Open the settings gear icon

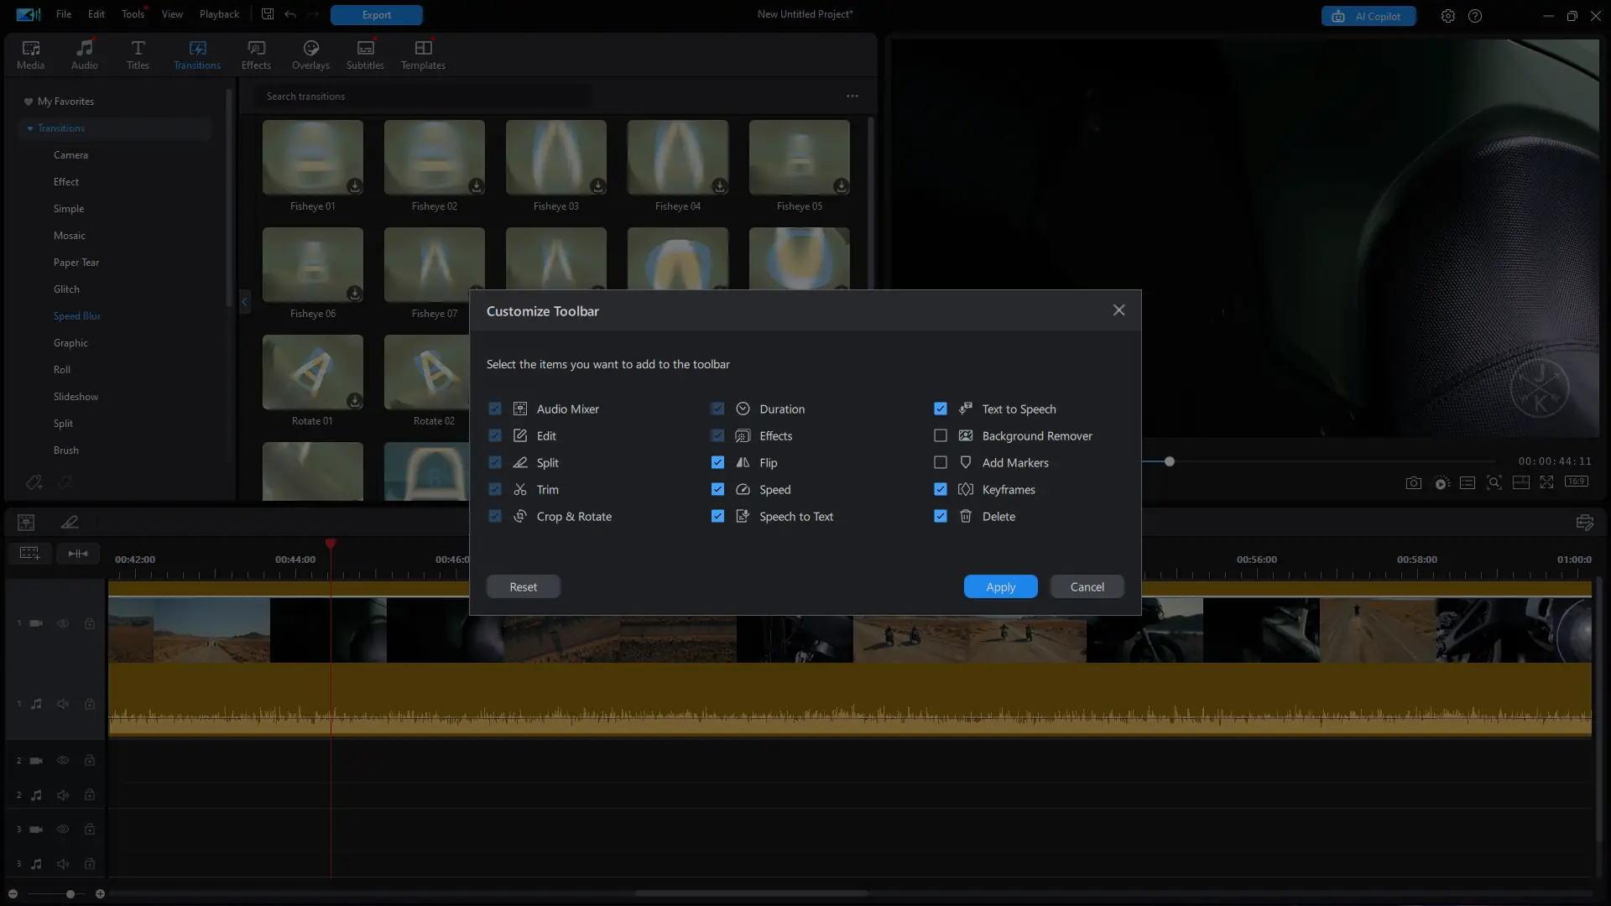pos(1448,16)
